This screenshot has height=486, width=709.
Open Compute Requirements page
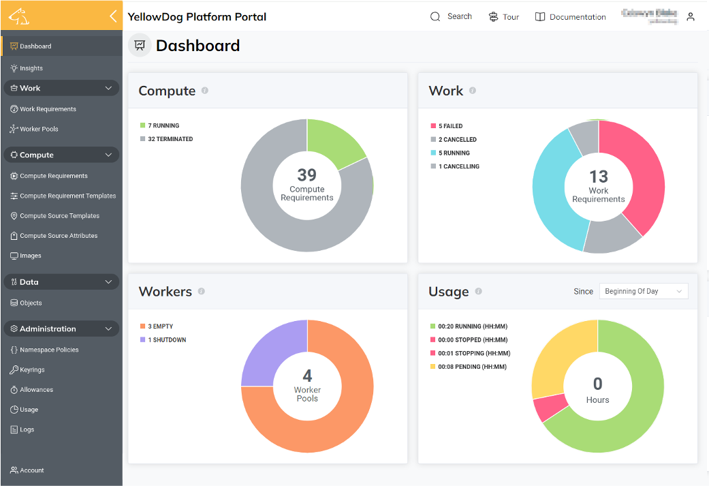(x=54, y=176)
